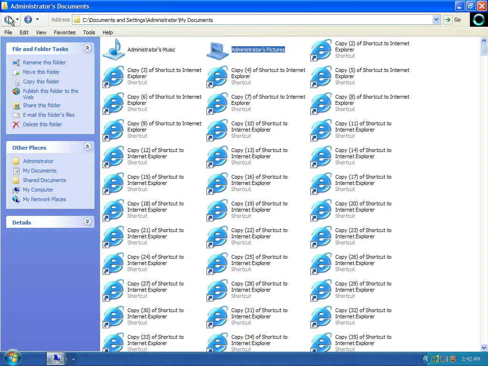488x366 pixels.
Task: Expand the Details panel
Action: pyautogui.click(x=88, y=221)
